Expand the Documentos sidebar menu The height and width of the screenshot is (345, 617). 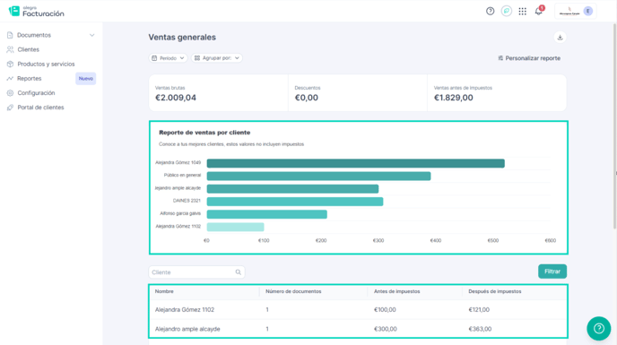point(51,35)
